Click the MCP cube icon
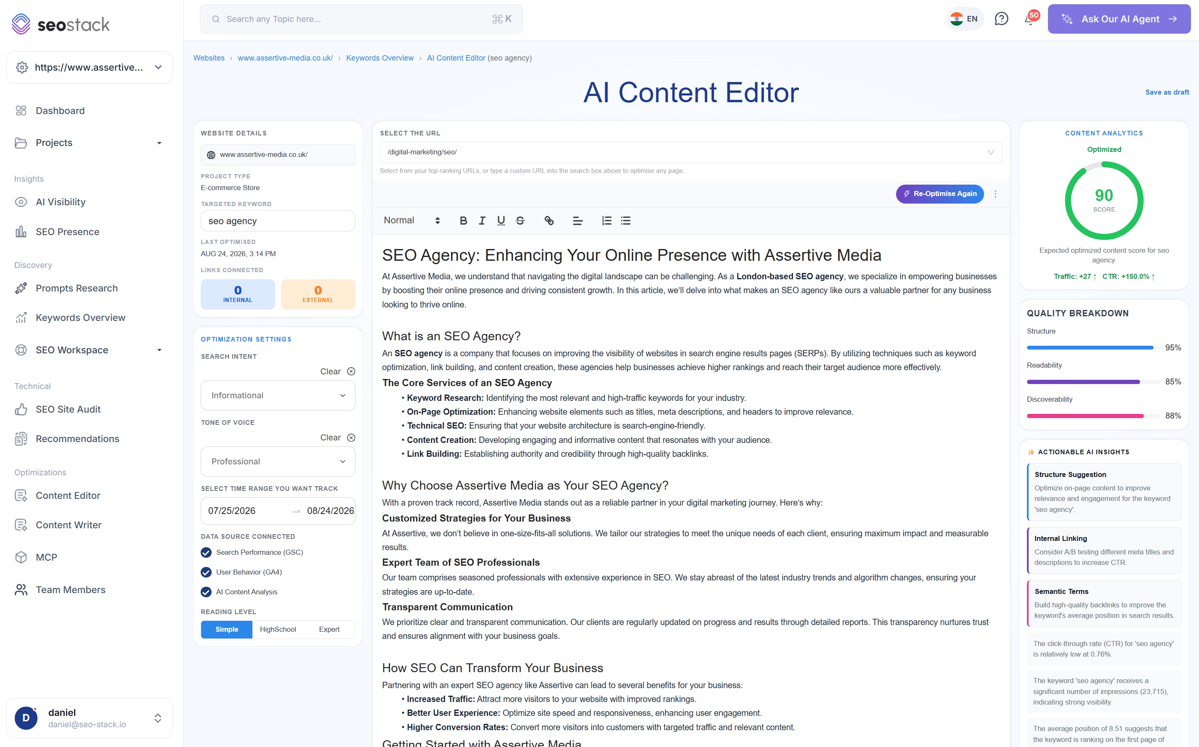 pos(21,557)
